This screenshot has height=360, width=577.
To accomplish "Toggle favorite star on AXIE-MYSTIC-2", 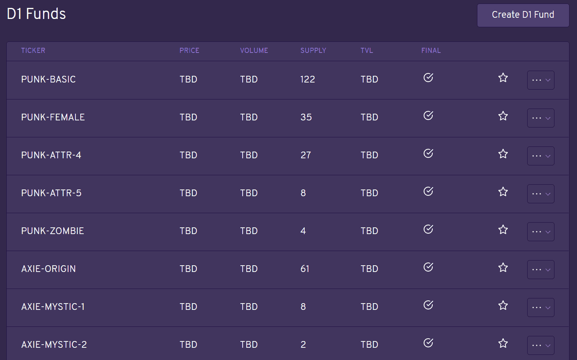I will pos(503,343).
